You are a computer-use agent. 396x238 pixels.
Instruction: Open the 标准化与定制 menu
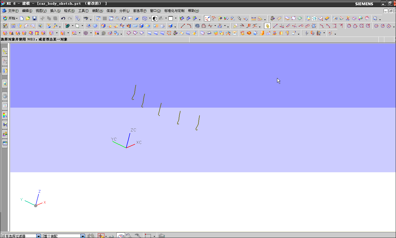click(x=174, y=11)
